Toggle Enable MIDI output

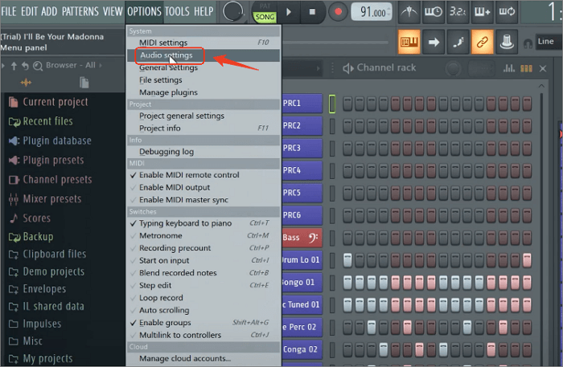[203, 187]
